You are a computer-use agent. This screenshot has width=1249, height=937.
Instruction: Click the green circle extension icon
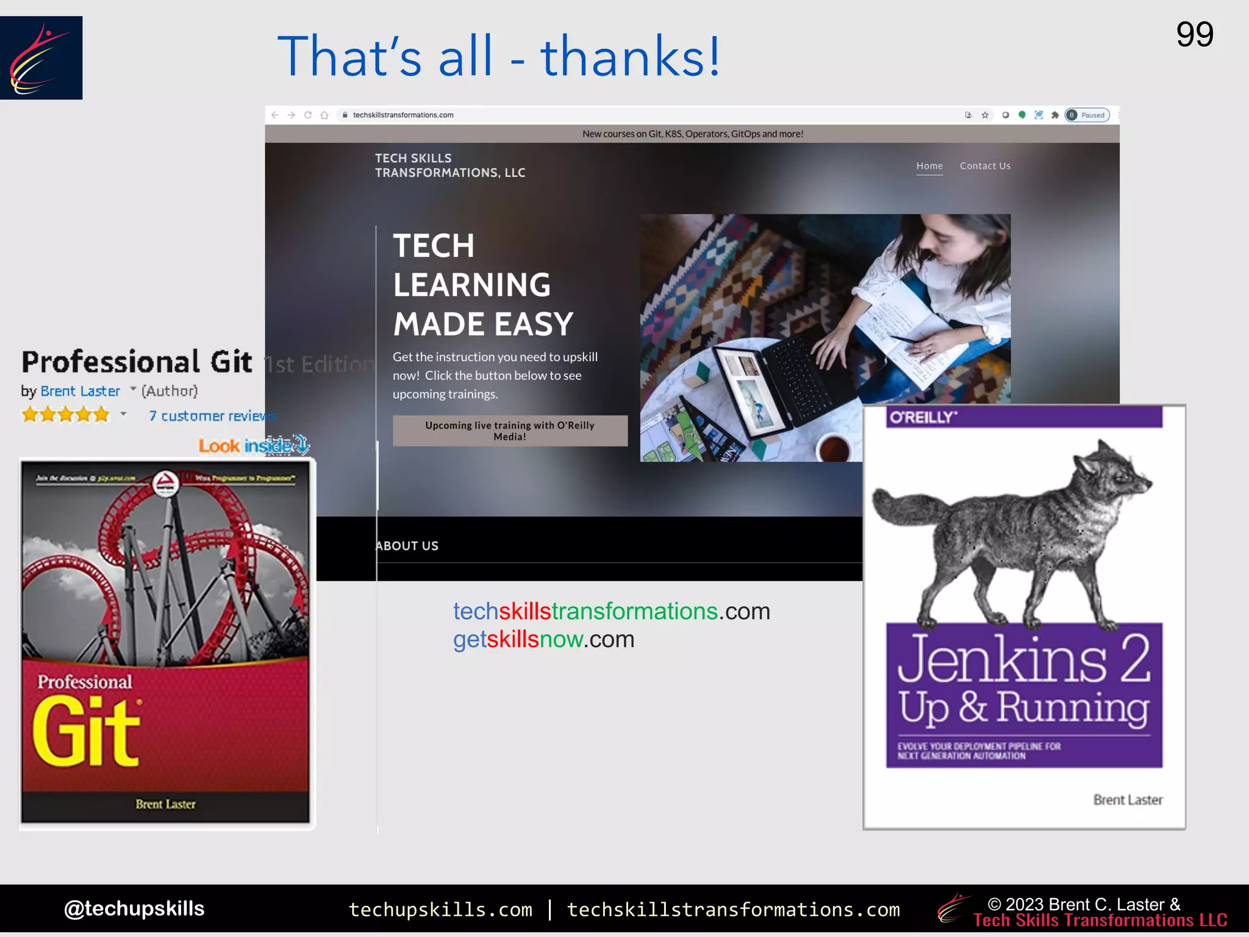(1022, 115)
